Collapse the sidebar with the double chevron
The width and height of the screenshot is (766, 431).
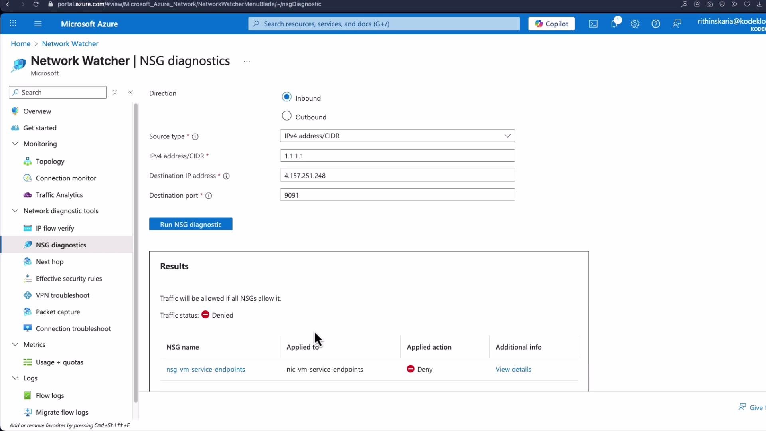tap(130, 92)
